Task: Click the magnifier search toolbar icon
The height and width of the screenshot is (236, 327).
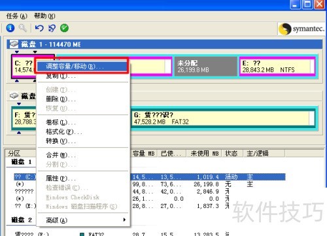Action: 22,28
